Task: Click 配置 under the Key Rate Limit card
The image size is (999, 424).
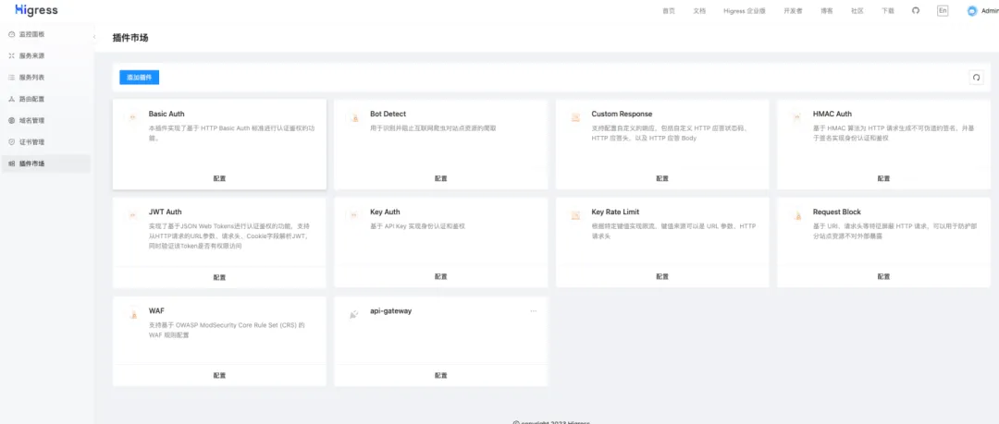Action: pyautogui.click(x=662, y=276)
